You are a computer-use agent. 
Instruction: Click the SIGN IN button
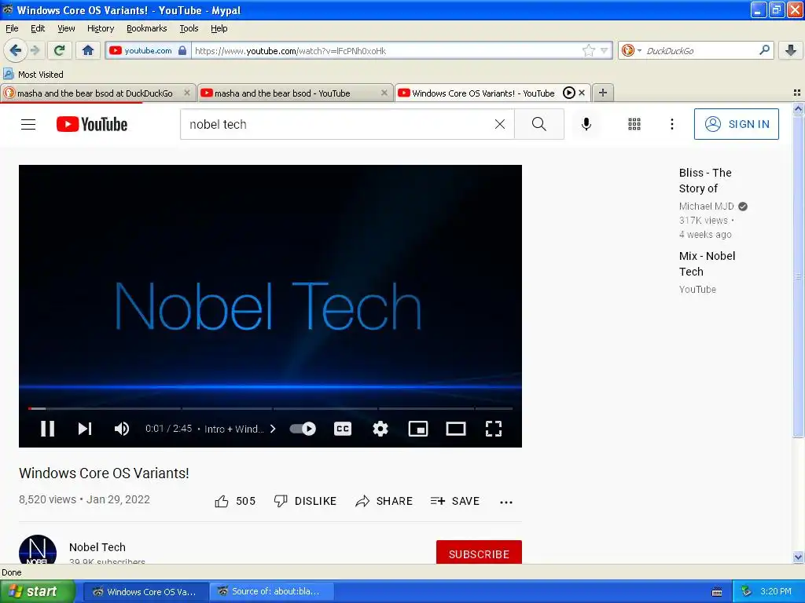coord(736,124)
